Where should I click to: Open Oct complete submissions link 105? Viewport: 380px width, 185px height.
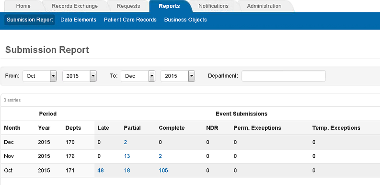[163, 171]
